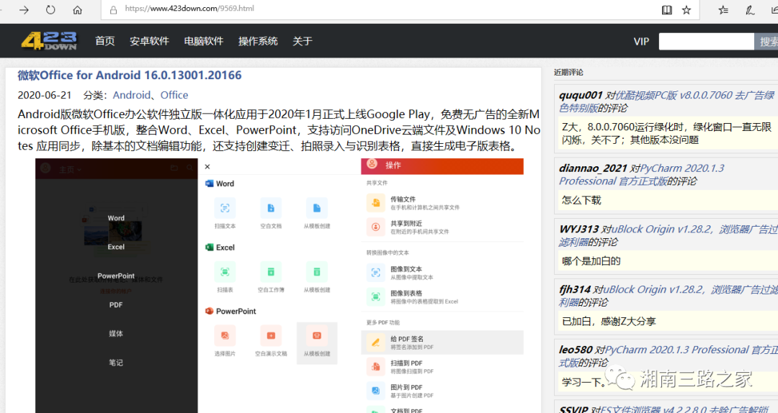Click the padlock site info icon
The width and height of the screenshot is (778, 413).
(113, 9)
